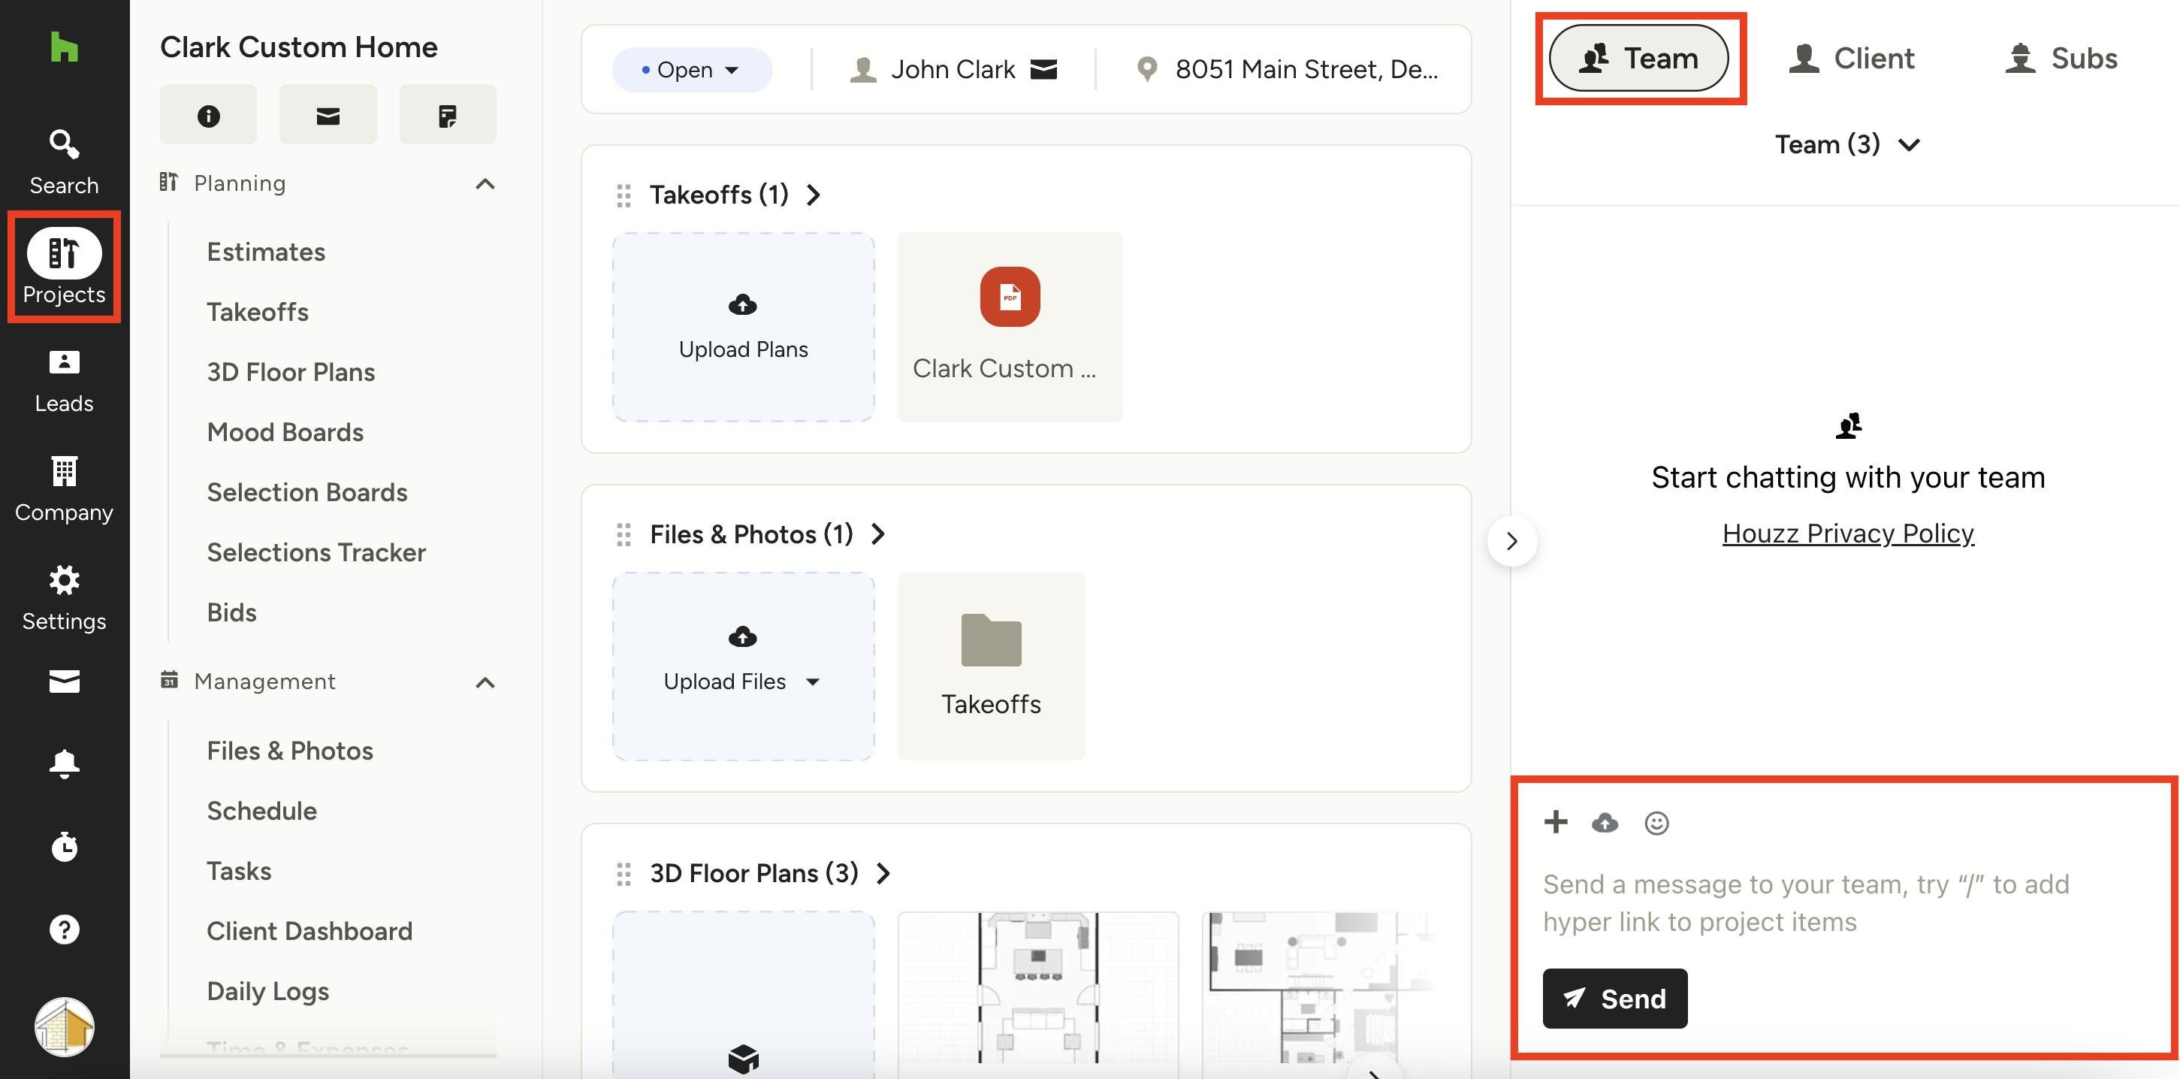Click the project messages envelope button
The image size is (2180, 1079).
(x=328, y=114)
